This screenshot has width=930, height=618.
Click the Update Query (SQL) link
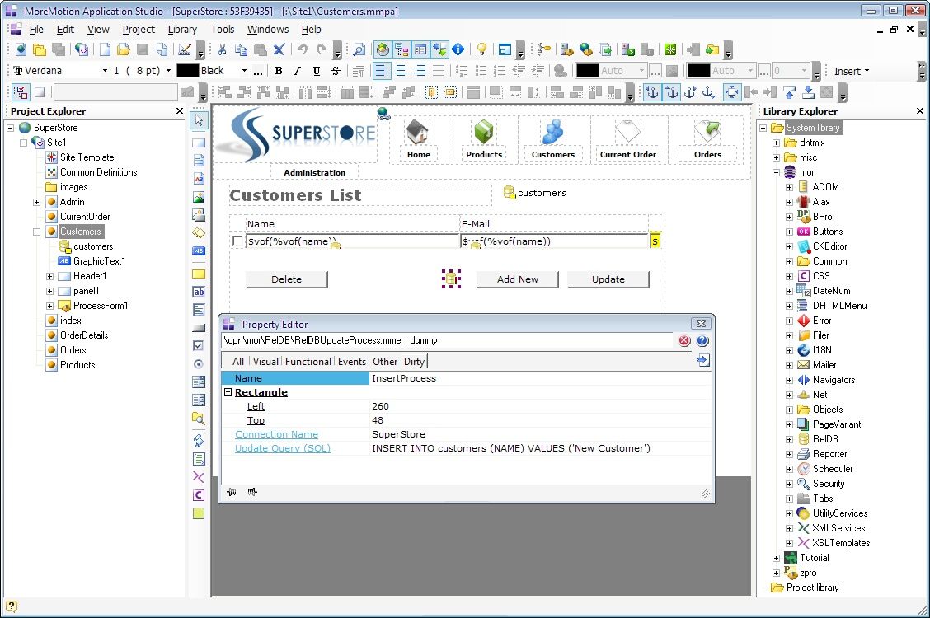pos(283,448)
